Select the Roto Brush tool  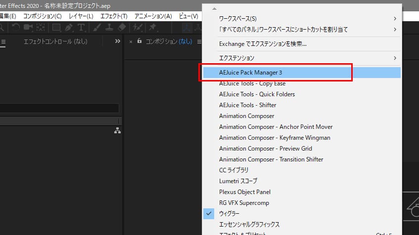[x=138, y=28]
